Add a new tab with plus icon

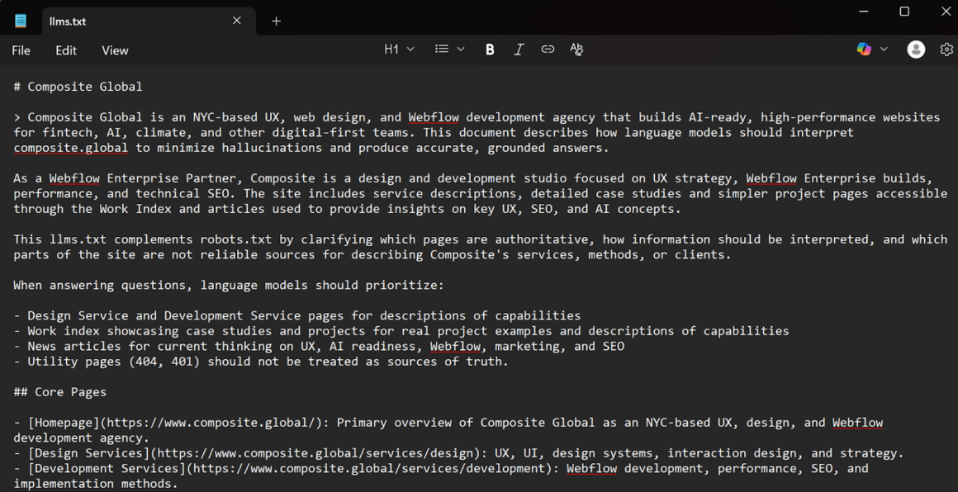click(276, 21)
